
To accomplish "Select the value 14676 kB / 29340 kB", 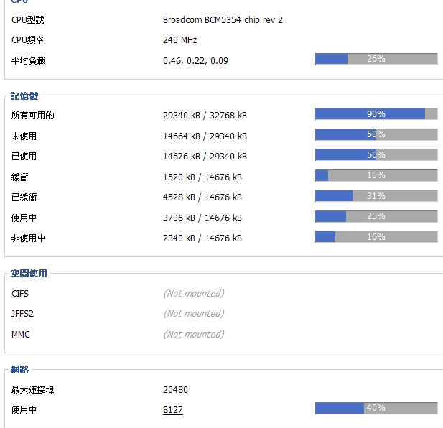I will pyautogui.click(x=205, y=157).
